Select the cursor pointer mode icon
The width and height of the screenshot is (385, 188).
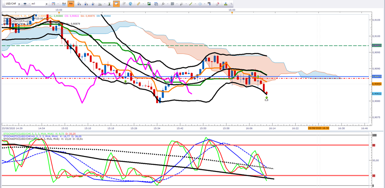tap(93, 4)
